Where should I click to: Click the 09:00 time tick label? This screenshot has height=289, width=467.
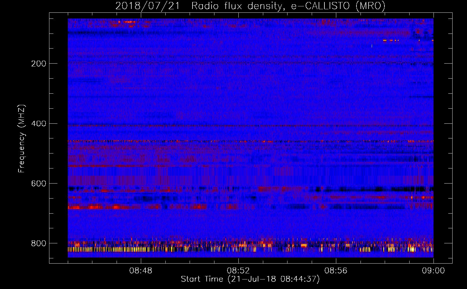(x=434, y=271)
